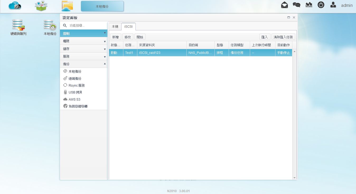Select the 權限 category header
The height and width of the screenshot is (194, 356).
pos(83,41)
